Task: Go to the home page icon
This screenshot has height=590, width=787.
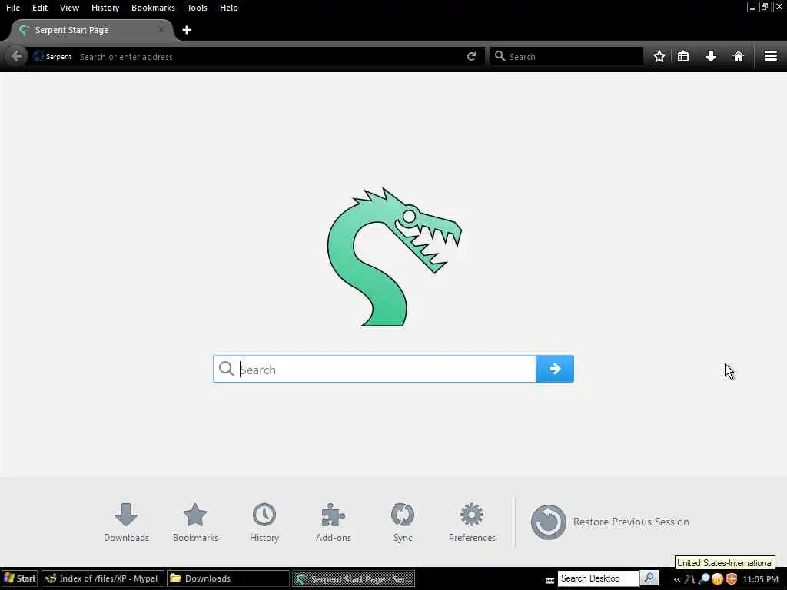Action: 739,56
